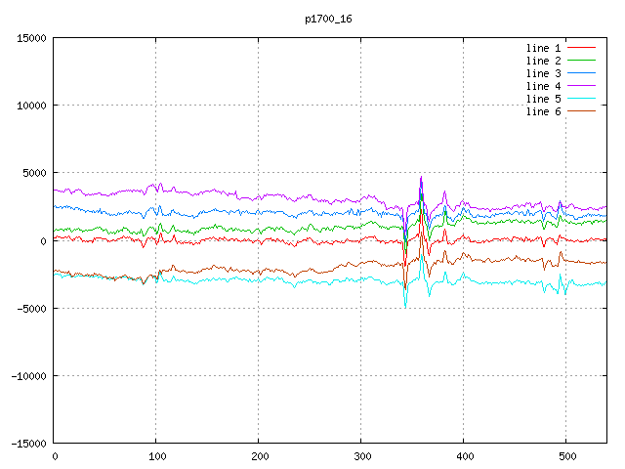
Task: Click the 'line 3' legend text
Action: point(544,73)
